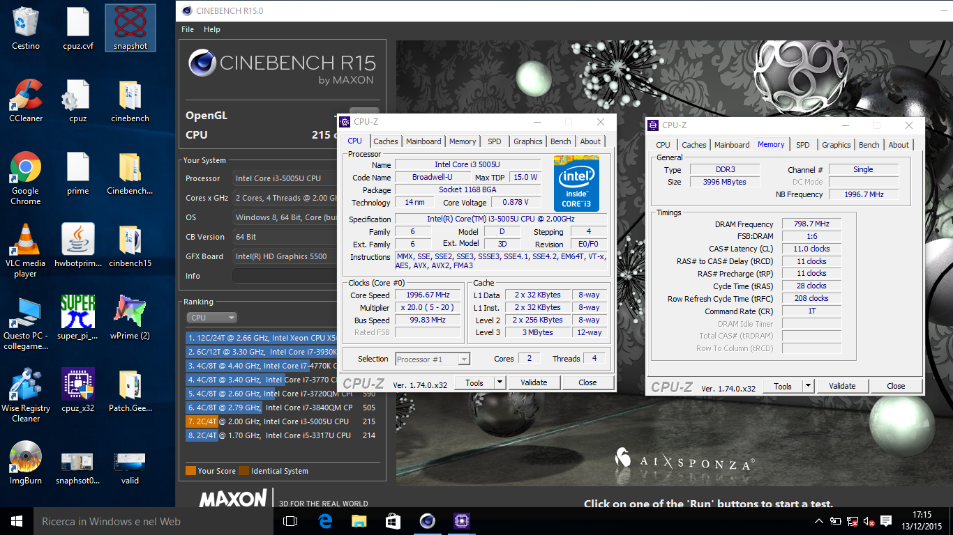Open the Cinebench... zipped folder icon
The height and width of the screenshot is (535, 953).
(130, 174)
